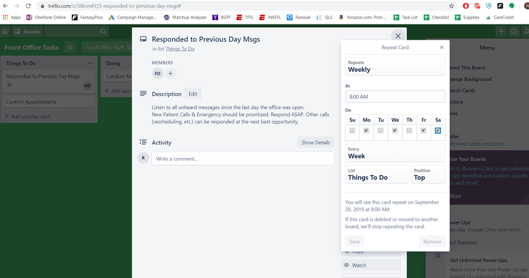The width and height of the screenshot is (529, 278).
Task: Click the Trello search box
Action: tap(77, 31)
